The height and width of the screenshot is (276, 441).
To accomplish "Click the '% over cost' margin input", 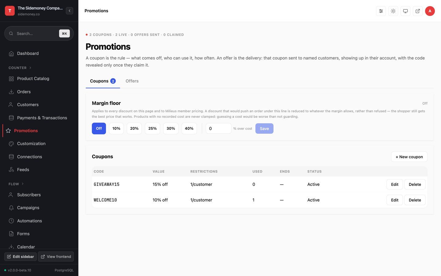I will [x=219, y=128].
